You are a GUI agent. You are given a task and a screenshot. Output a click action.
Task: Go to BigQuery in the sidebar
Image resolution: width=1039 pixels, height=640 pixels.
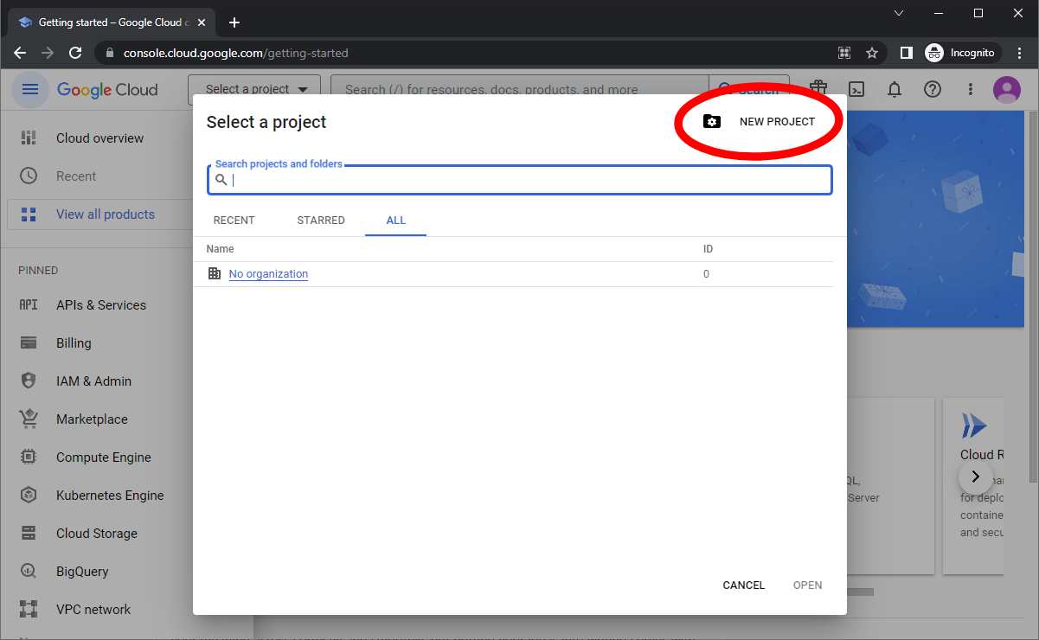point(82,572)
